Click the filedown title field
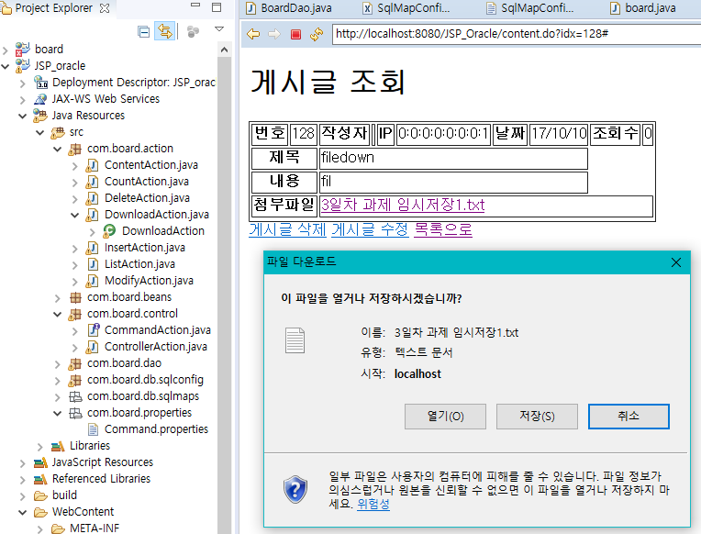 click(454, 158)
